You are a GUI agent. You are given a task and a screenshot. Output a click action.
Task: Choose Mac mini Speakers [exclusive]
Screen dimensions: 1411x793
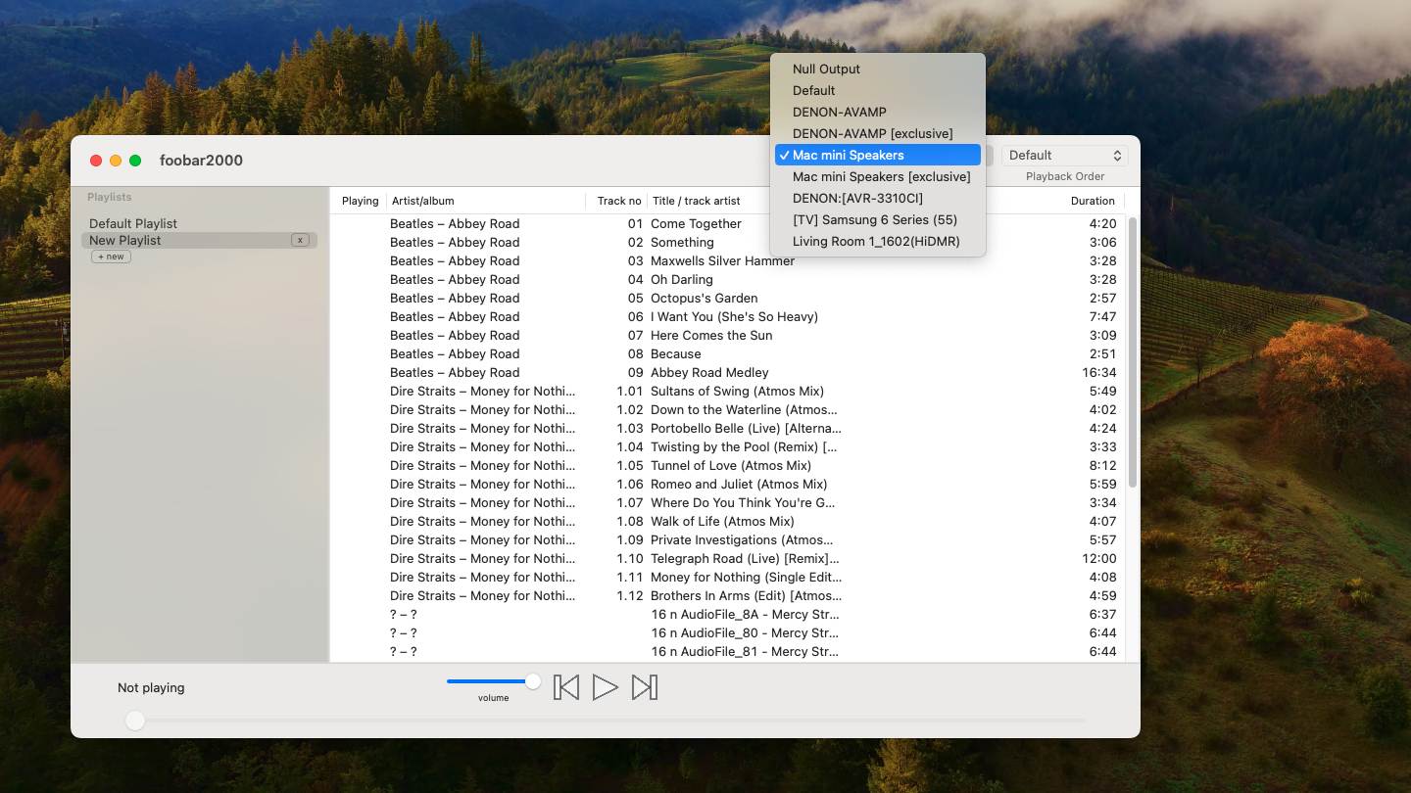coord(878,176)
